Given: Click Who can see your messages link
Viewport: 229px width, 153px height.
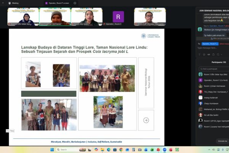Looking at the screenshot, I should coord(220,39).
